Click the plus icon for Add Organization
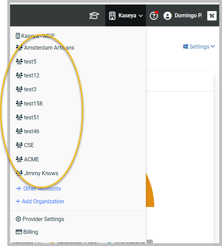The width and height of the screenshot is (222, 246). 18,201
